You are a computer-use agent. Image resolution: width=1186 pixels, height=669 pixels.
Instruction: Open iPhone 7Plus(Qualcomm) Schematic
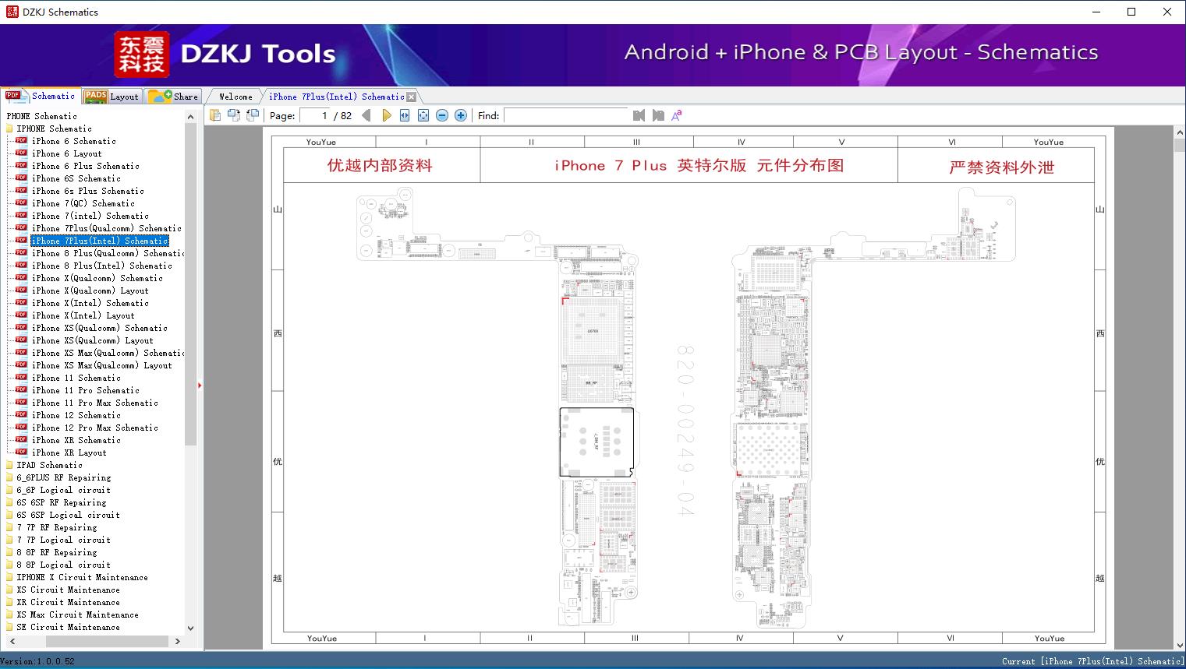(106, 228)
